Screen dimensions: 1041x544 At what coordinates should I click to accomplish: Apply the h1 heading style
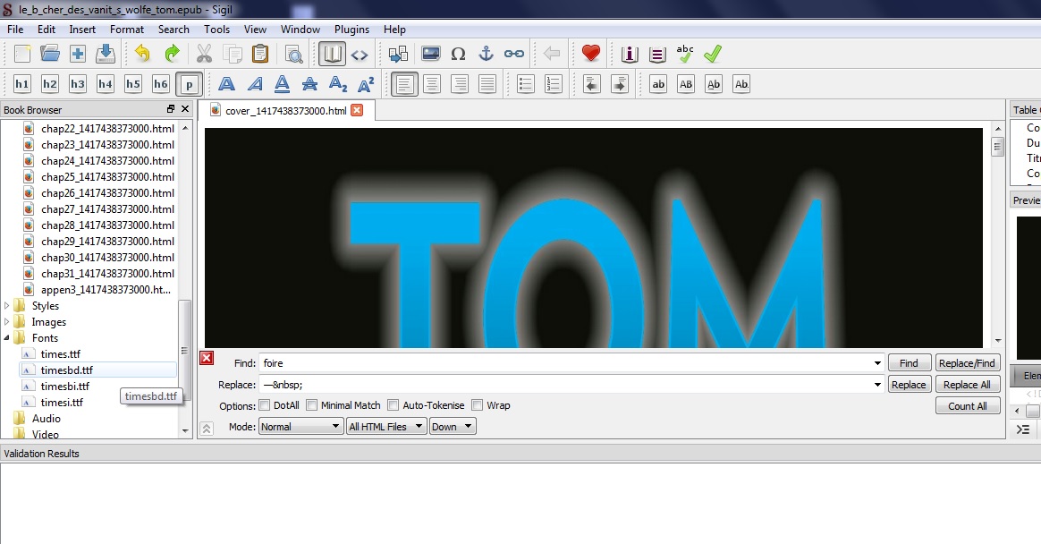tap(22, 84)
